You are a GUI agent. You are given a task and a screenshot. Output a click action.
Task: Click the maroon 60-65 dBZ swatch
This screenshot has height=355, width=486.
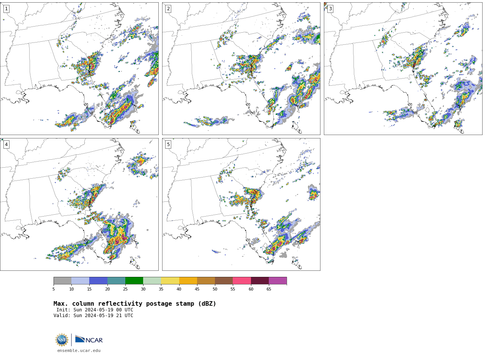tap(260, 281)
